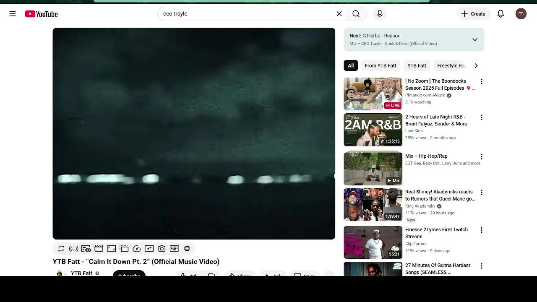Viewport: 537px width, 302px height.
Task: Open the 2AM R&B playlist thumbnail
Action: (x=373, y=130)
